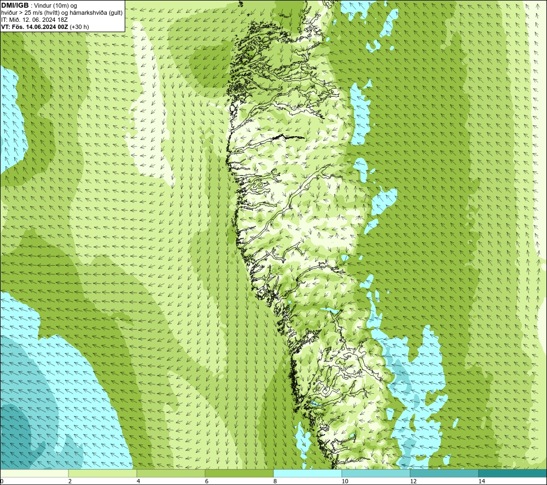
Task: Click the scale label '12'
Action: click(x=414, y=481)
